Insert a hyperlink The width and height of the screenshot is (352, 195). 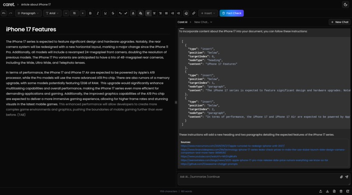tap(193, 13)
